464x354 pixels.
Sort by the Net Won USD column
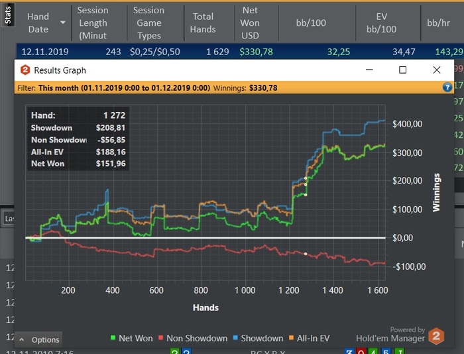pyautogui.click(x=250, y=23)
